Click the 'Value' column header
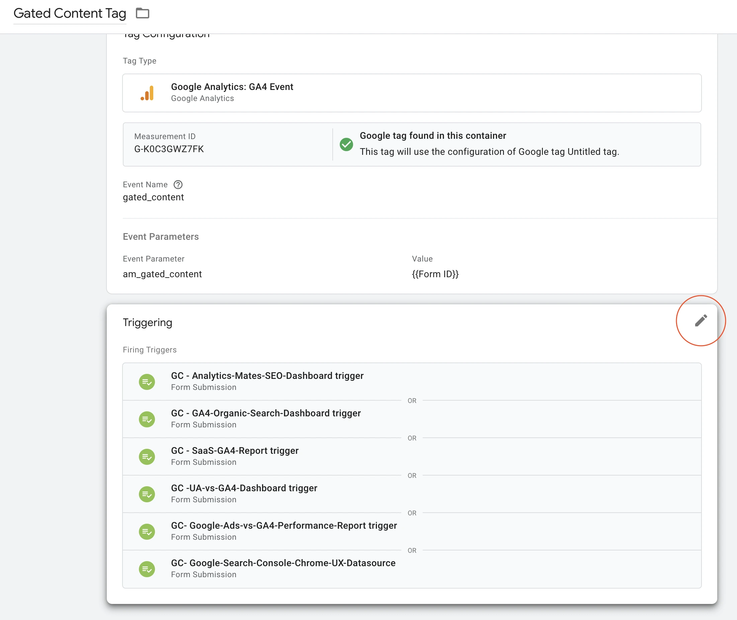737x620 pixels. pyautogui.click(x=422, y=259)
